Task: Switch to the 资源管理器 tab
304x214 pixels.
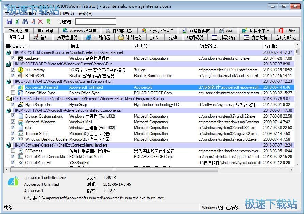Action: [x=67, y=37]
